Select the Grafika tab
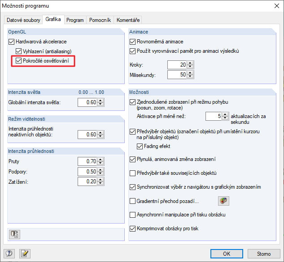 (x=53, y=19)
